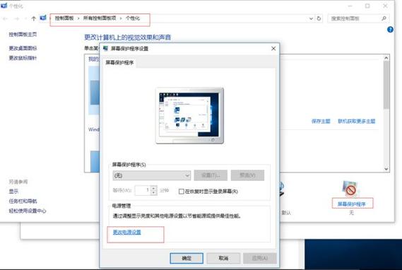Click the search magnifier icon
The width and height of the screenshot is (402, 270).
(x=384, y=18)
